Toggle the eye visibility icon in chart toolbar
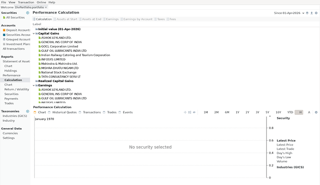Image resolution: width=320 pixels, height=185 pixels. 194,112
